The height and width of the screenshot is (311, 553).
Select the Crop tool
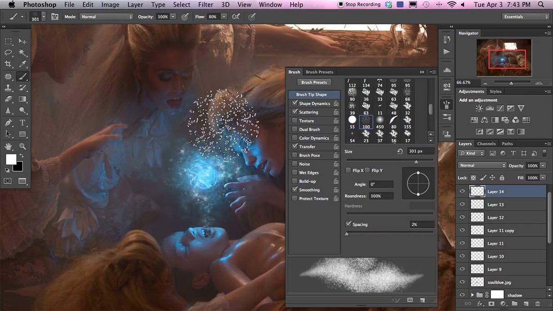[8, 64]
